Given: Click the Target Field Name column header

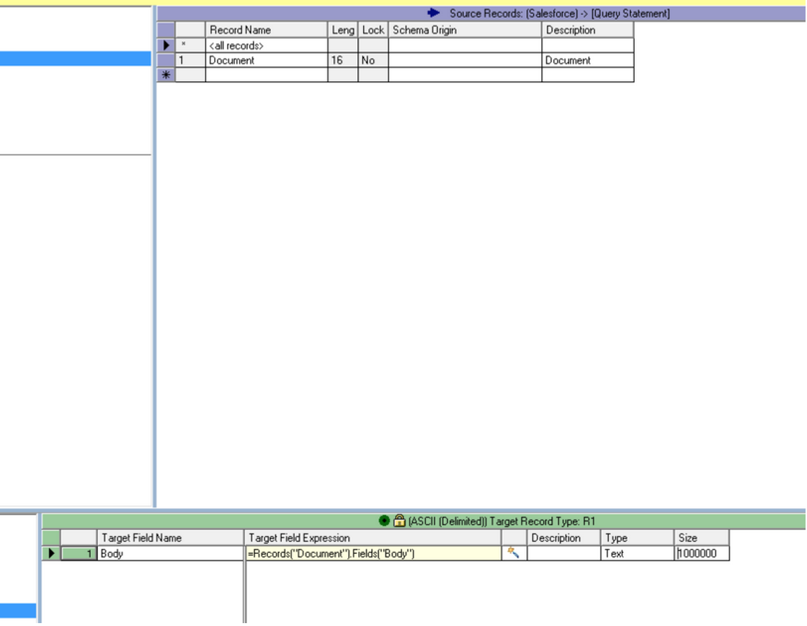Looking at the screenshot, I should coord(170,537).
